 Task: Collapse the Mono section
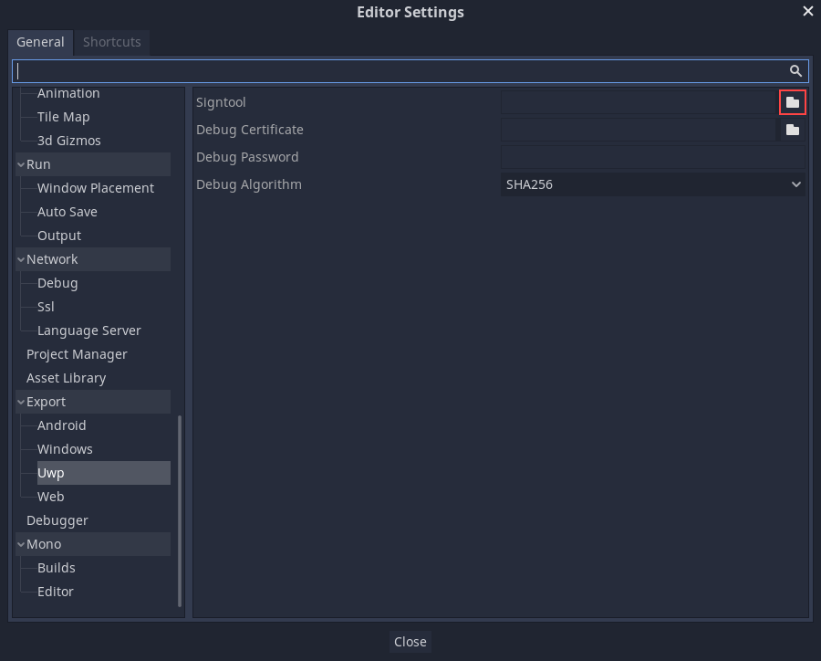20,543
